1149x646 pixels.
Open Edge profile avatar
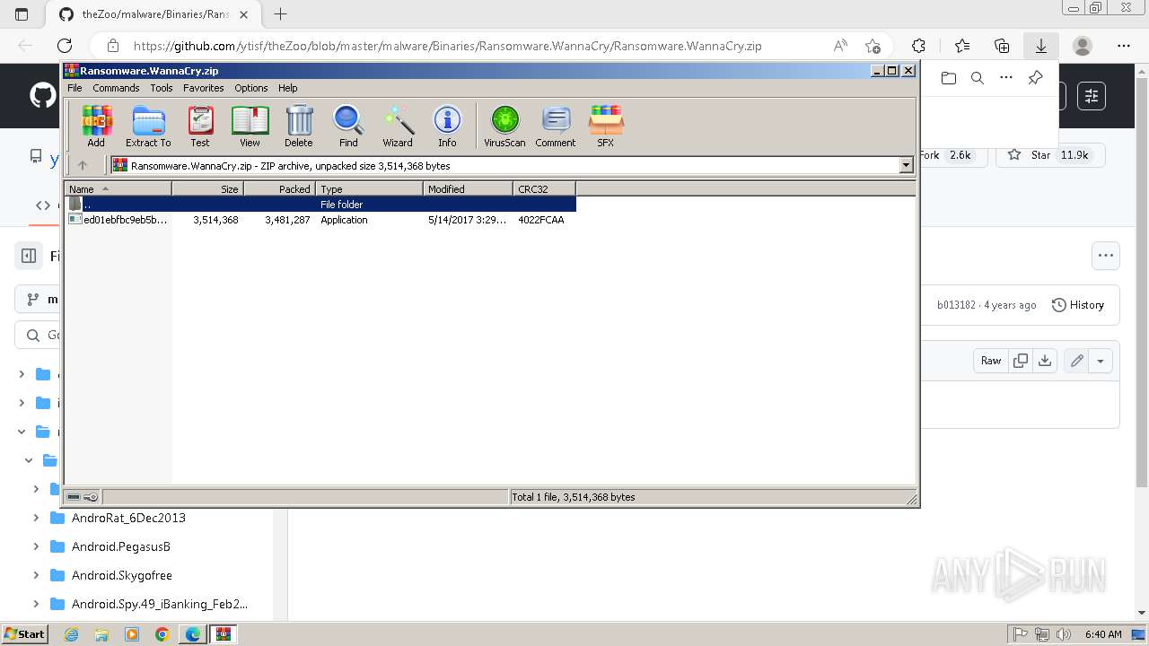tap(1083, 46)
